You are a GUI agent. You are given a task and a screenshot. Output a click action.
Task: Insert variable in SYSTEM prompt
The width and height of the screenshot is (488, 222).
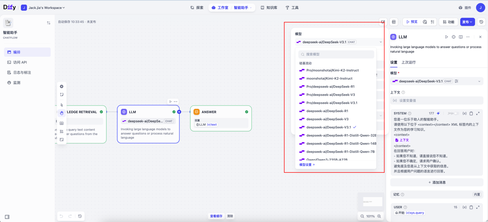pos(465,113)
